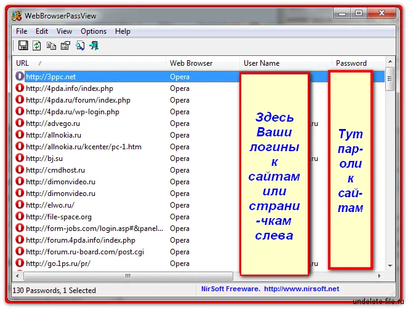Sort by the Web Browser column header
The image size is (408, 309).
pyautogui.click(x=202, y=63)
